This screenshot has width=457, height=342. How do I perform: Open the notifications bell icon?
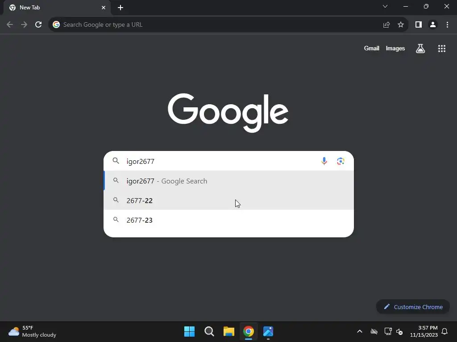pos(445,331)
